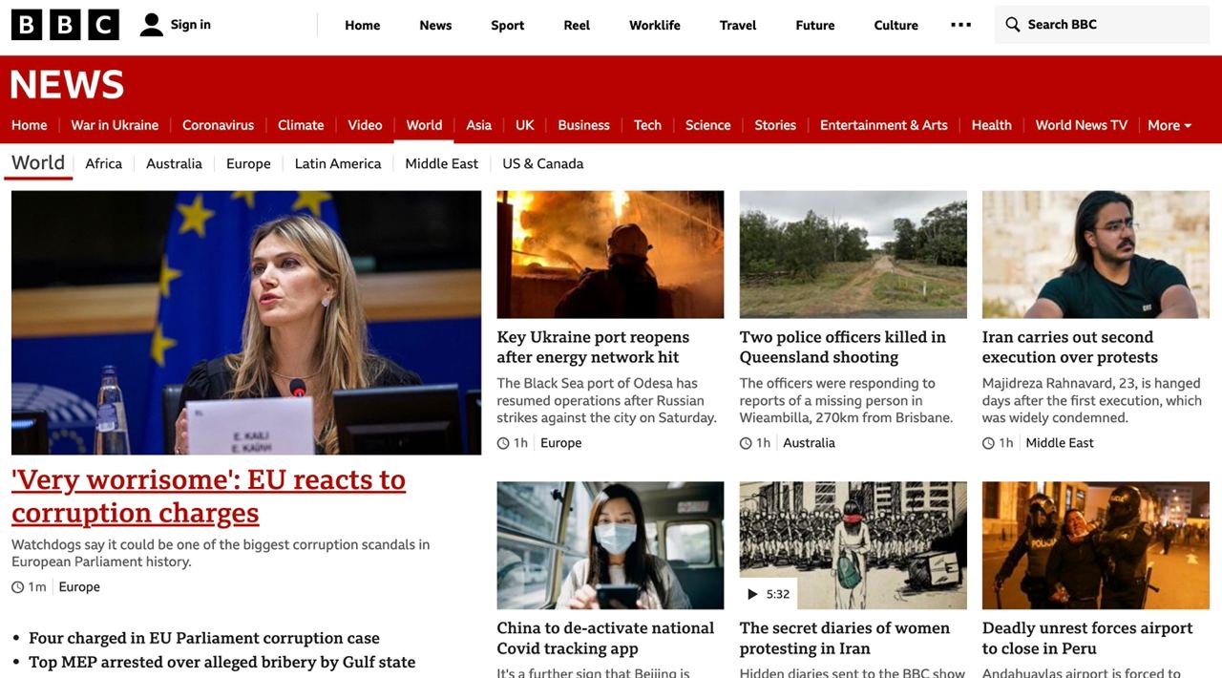The width and height of the screenshot is (1222, 678).
Task: Select War in Ukraine tab
Action: click(x=115, y=125)
